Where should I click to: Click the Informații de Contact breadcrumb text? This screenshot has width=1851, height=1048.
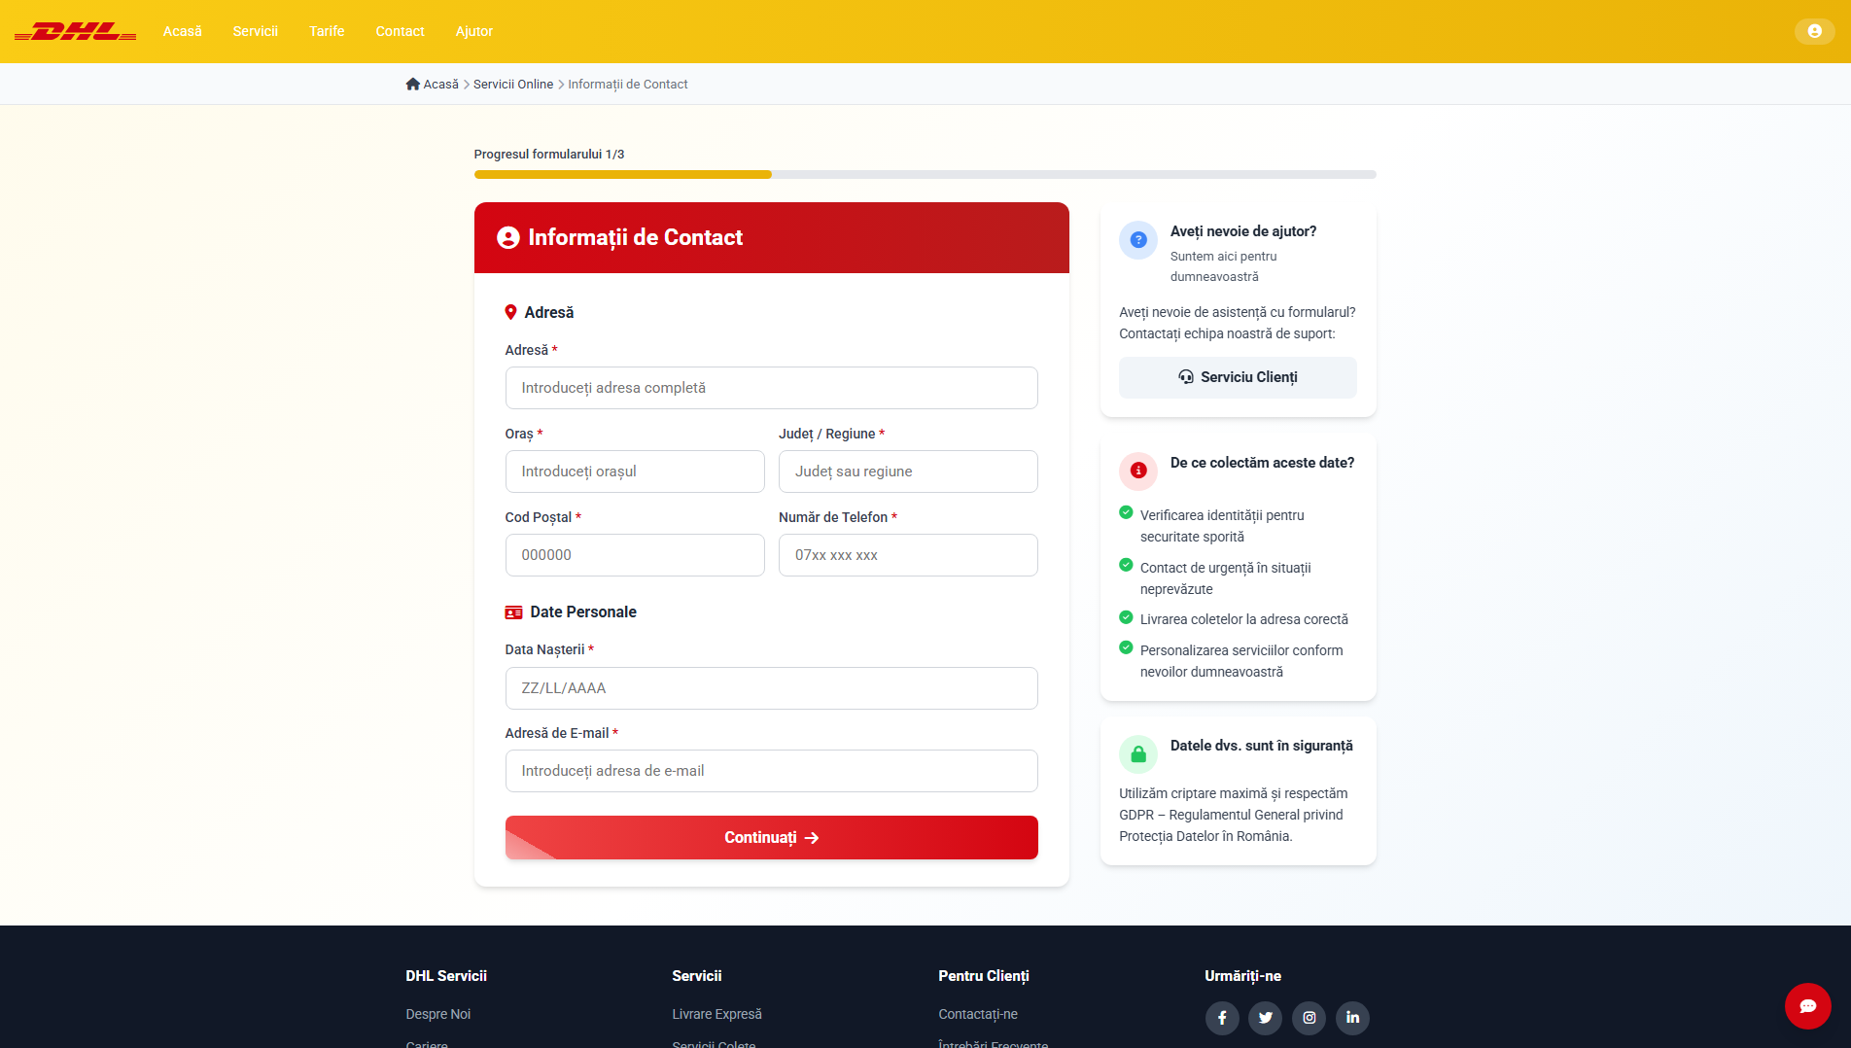point(628,85)
